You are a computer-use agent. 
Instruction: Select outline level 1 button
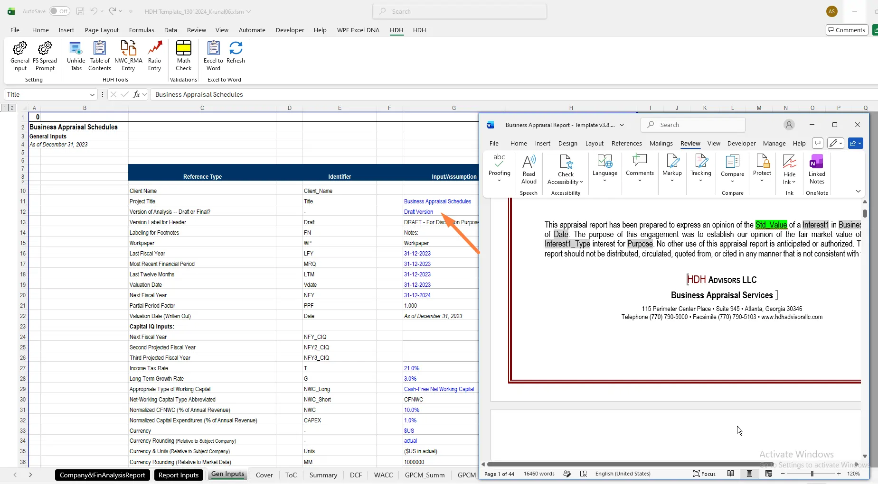pos(5,108)
